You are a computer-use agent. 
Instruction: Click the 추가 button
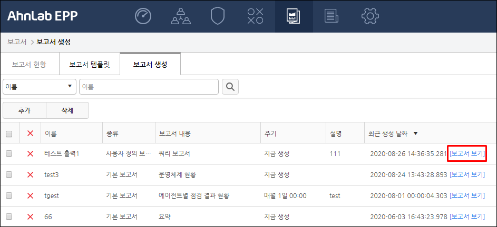click(24, 110)
